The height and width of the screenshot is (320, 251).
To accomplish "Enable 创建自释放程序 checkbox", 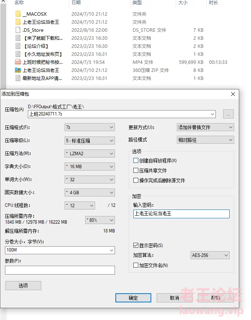I will [136, 161].
